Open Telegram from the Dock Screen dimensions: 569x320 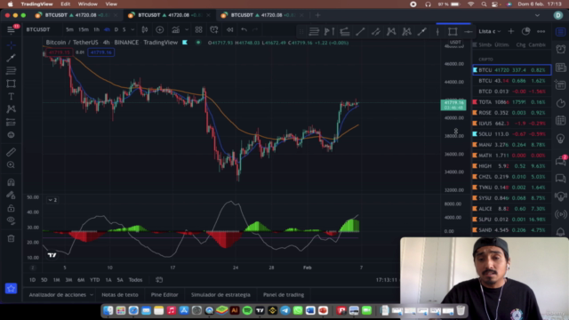pyautogui.click(x=285, y=310)
